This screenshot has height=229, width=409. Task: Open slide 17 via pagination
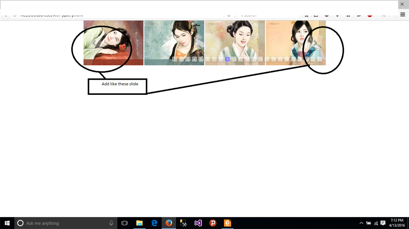tap(280, 59)
